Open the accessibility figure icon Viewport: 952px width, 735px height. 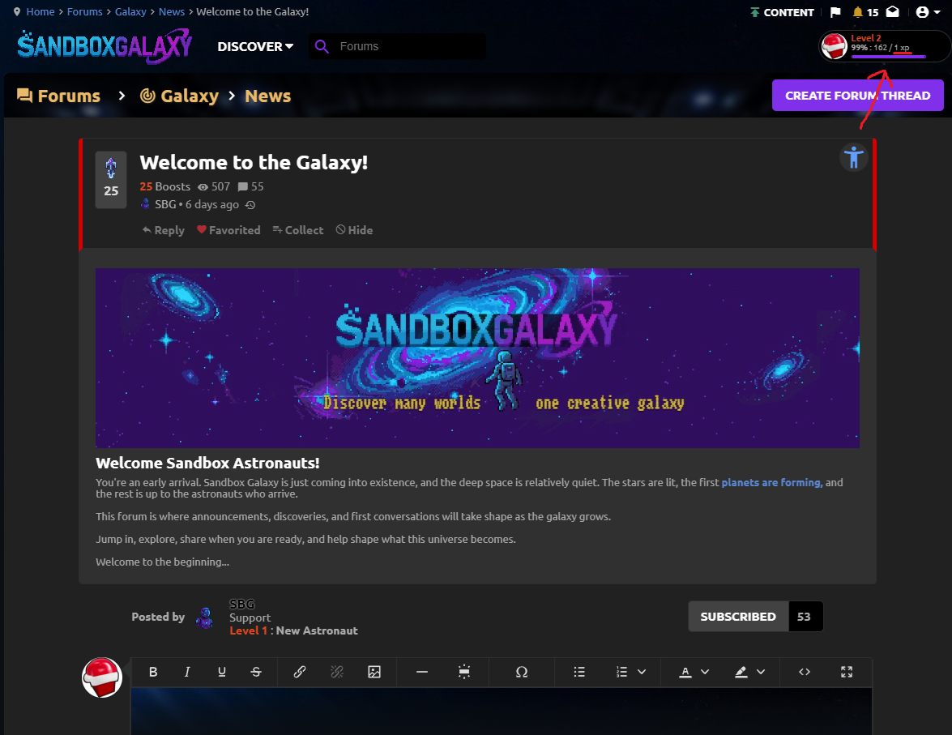[854, 157]
